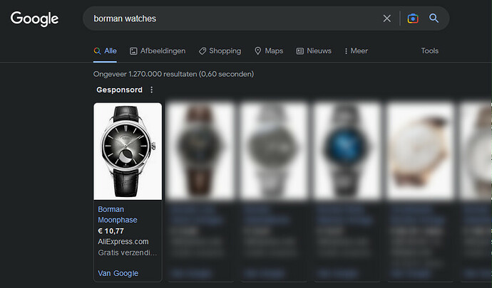
Task: Open the Tools options
Action: (x=429, y=50)
